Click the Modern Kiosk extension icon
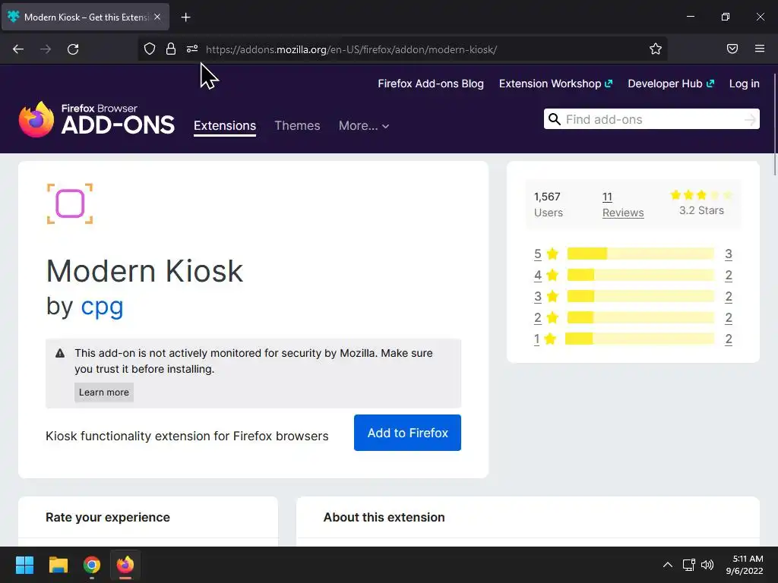Screen dimensions: 778x583 click(x=70, y=203)
